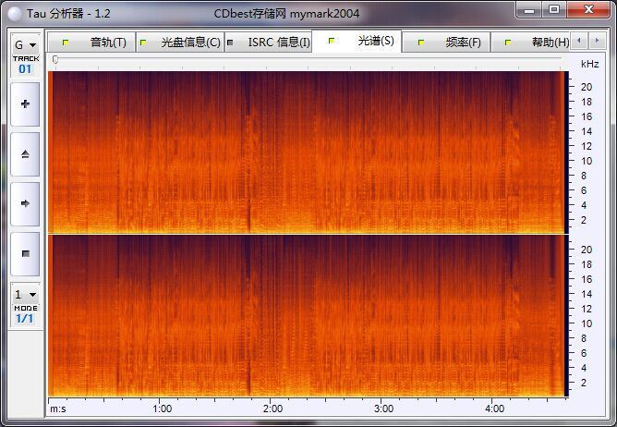Viewport: 617px width, 427px height.
Task: Click the position slider thumb above spectrogram
Action: [55, 59]
